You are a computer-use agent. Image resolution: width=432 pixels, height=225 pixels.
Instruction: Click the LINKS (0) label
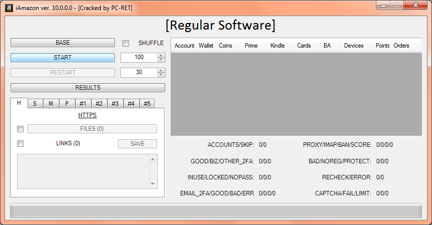tap(68, 143)
